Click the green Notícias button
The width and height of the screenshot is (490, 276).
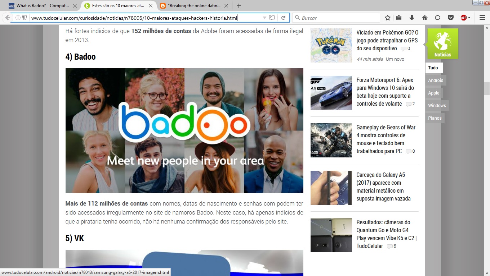443,43
